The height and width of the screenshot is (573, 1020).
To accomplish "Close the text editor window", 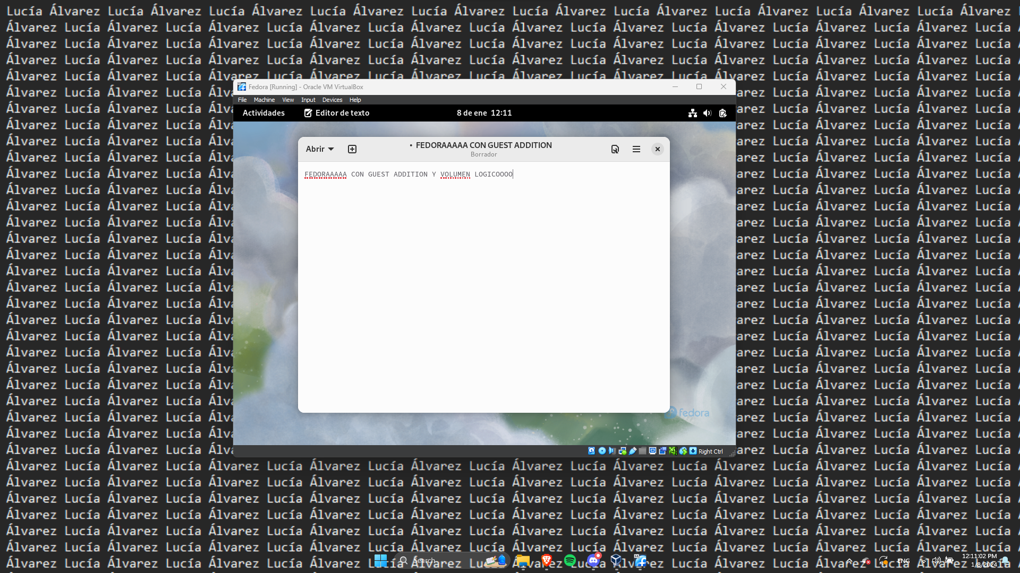I will click(x=658, y=149).
